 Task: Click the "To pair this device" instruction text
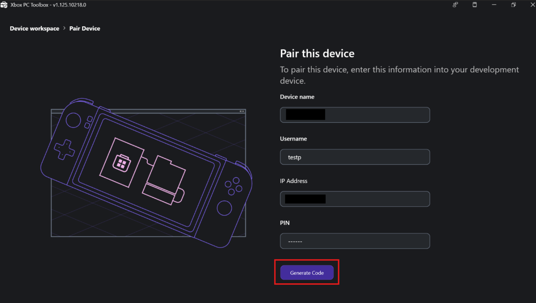399,75
